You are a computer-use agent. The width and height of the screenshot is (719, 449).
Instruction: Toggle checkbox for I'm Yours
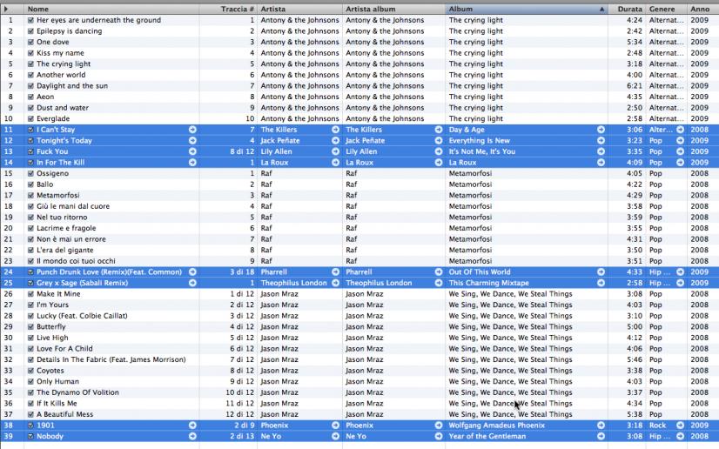coord(30,305)
